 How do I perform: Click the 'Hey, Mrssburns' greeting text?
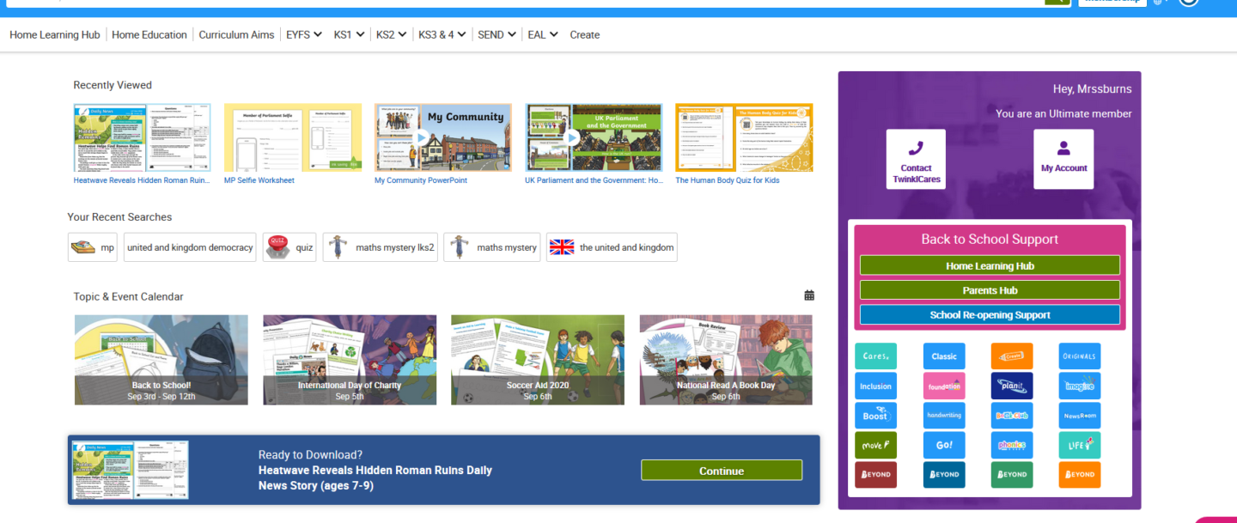(1093, 88)
